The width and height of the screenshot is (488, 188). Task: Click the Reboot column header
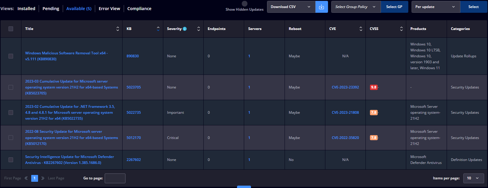click(295, 29)
